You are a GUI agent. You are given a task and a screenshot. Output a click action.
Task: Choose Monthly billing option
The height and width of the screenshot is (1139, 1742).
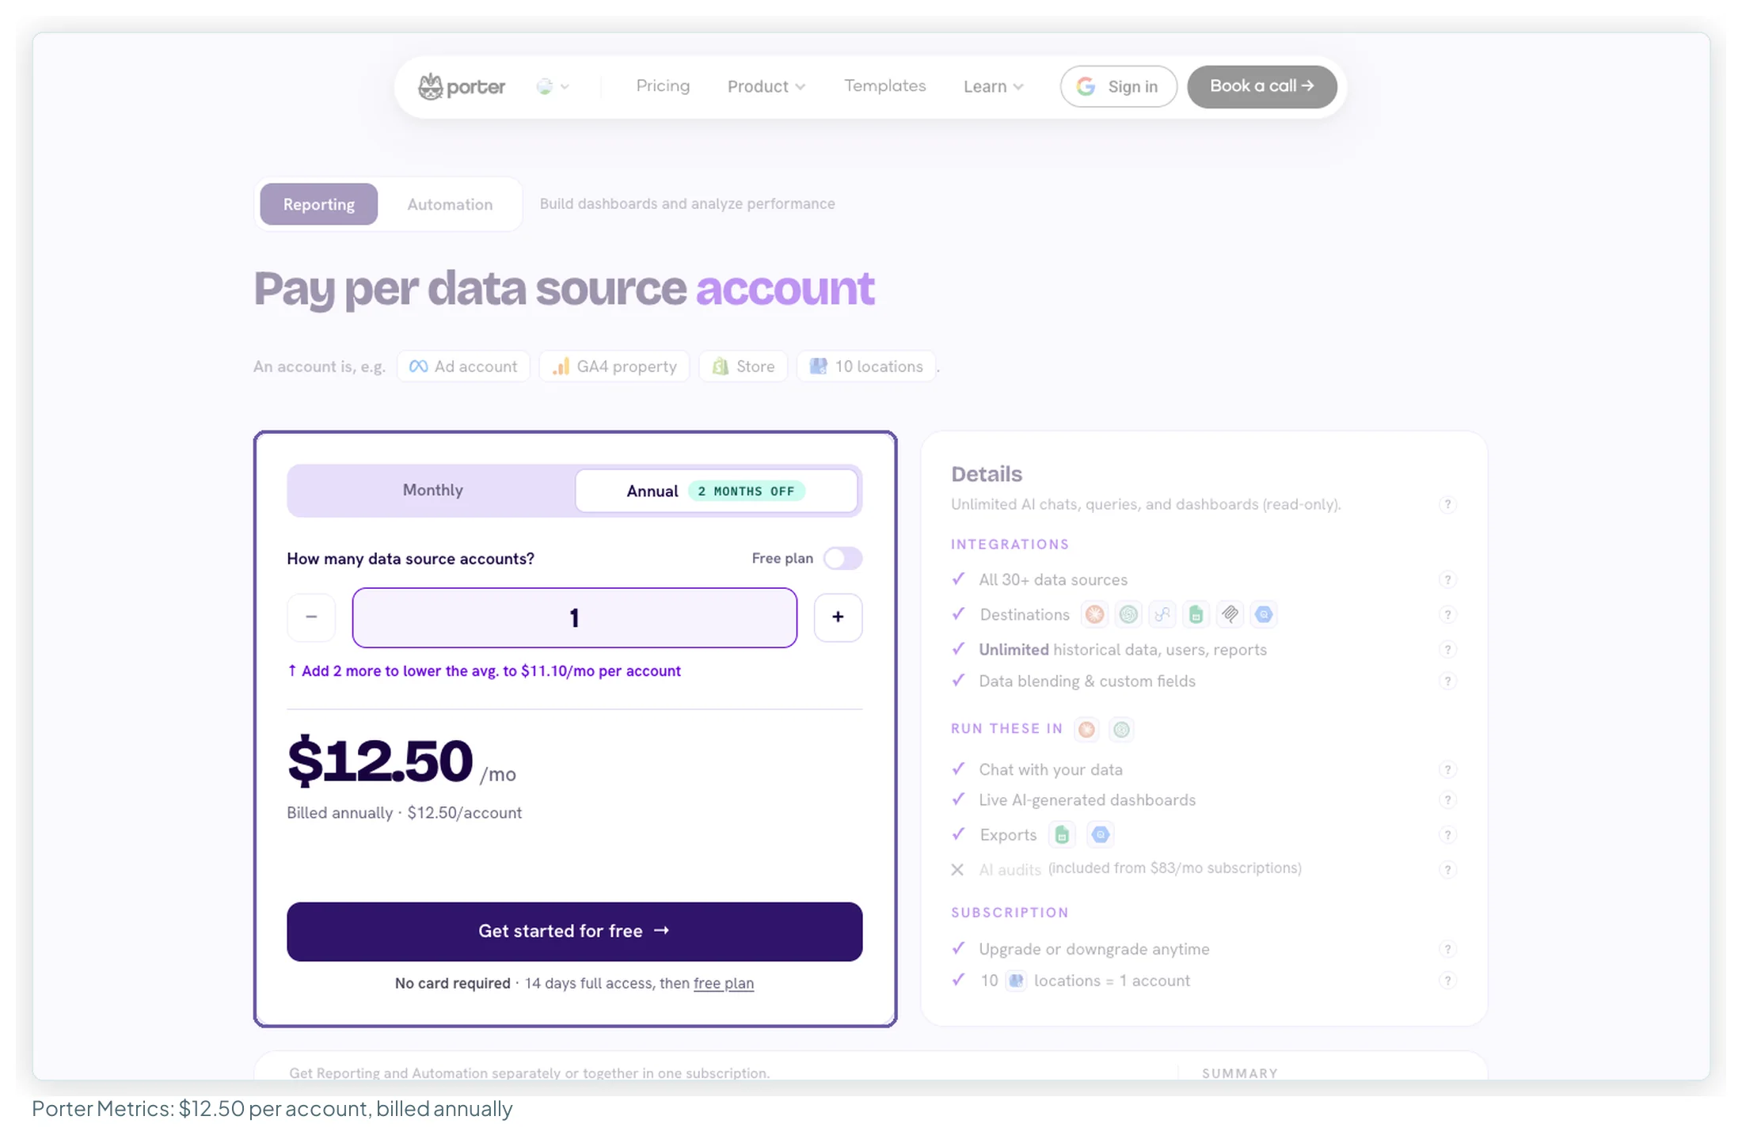click(x=432, y=490)
